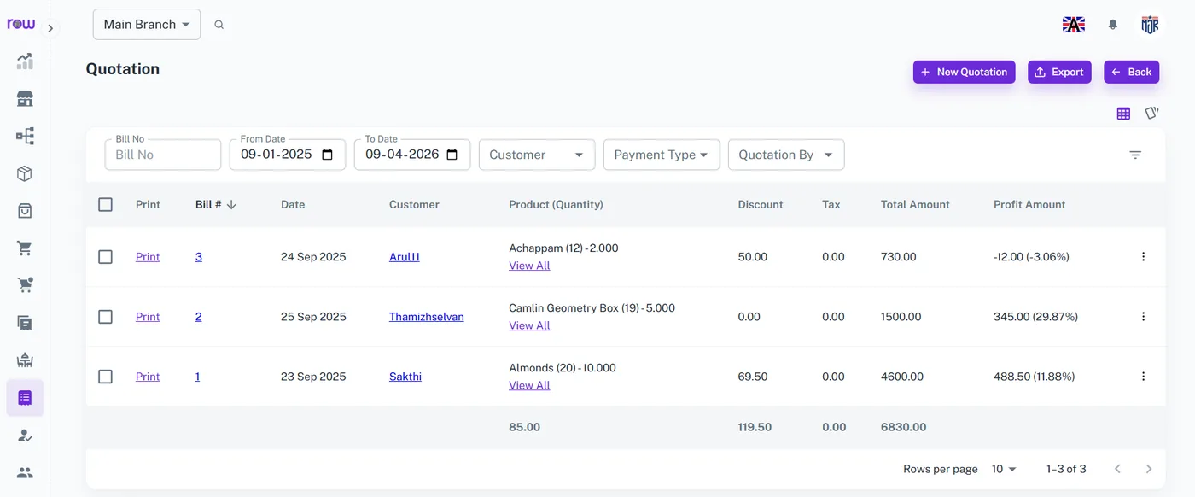Screen dimensions: 1195x497
Task: Open the Main Branch dropdown
Action: (x=147, y=25)
